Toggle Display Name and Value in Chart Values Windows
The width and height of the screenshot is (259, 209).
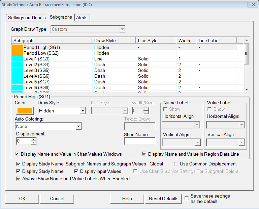coord(18,154)
